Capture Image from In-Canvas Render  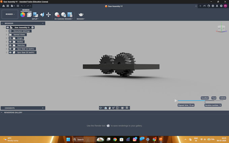coord(70,14)
